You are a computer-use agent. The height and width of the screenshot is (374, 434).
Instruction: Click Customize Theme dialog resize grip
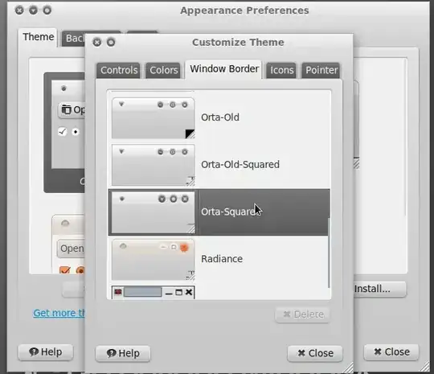348,368
